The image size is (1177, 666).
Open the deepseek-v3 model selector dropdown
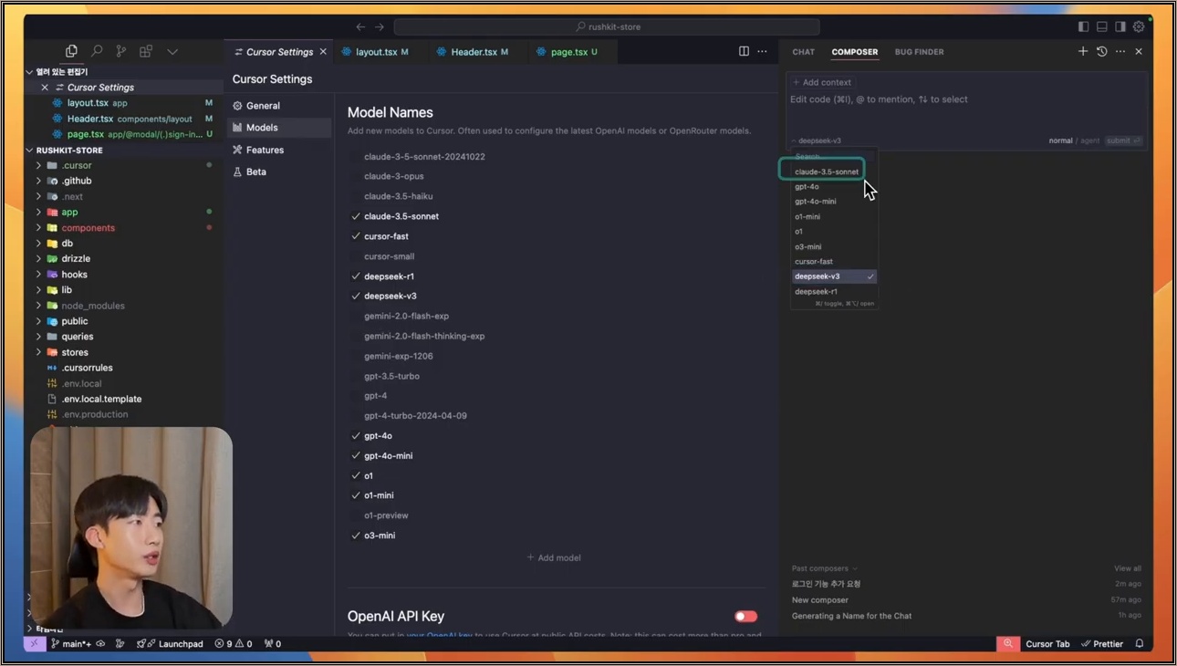[817, 140]
